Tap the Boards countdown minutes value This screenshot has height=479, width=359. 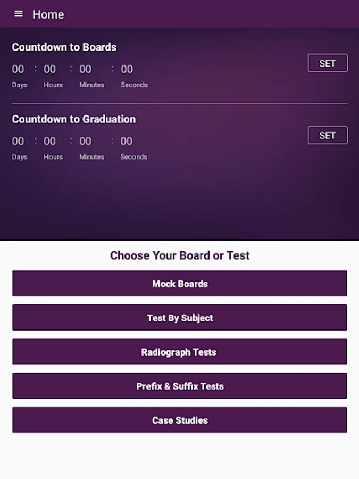[85, 69]
